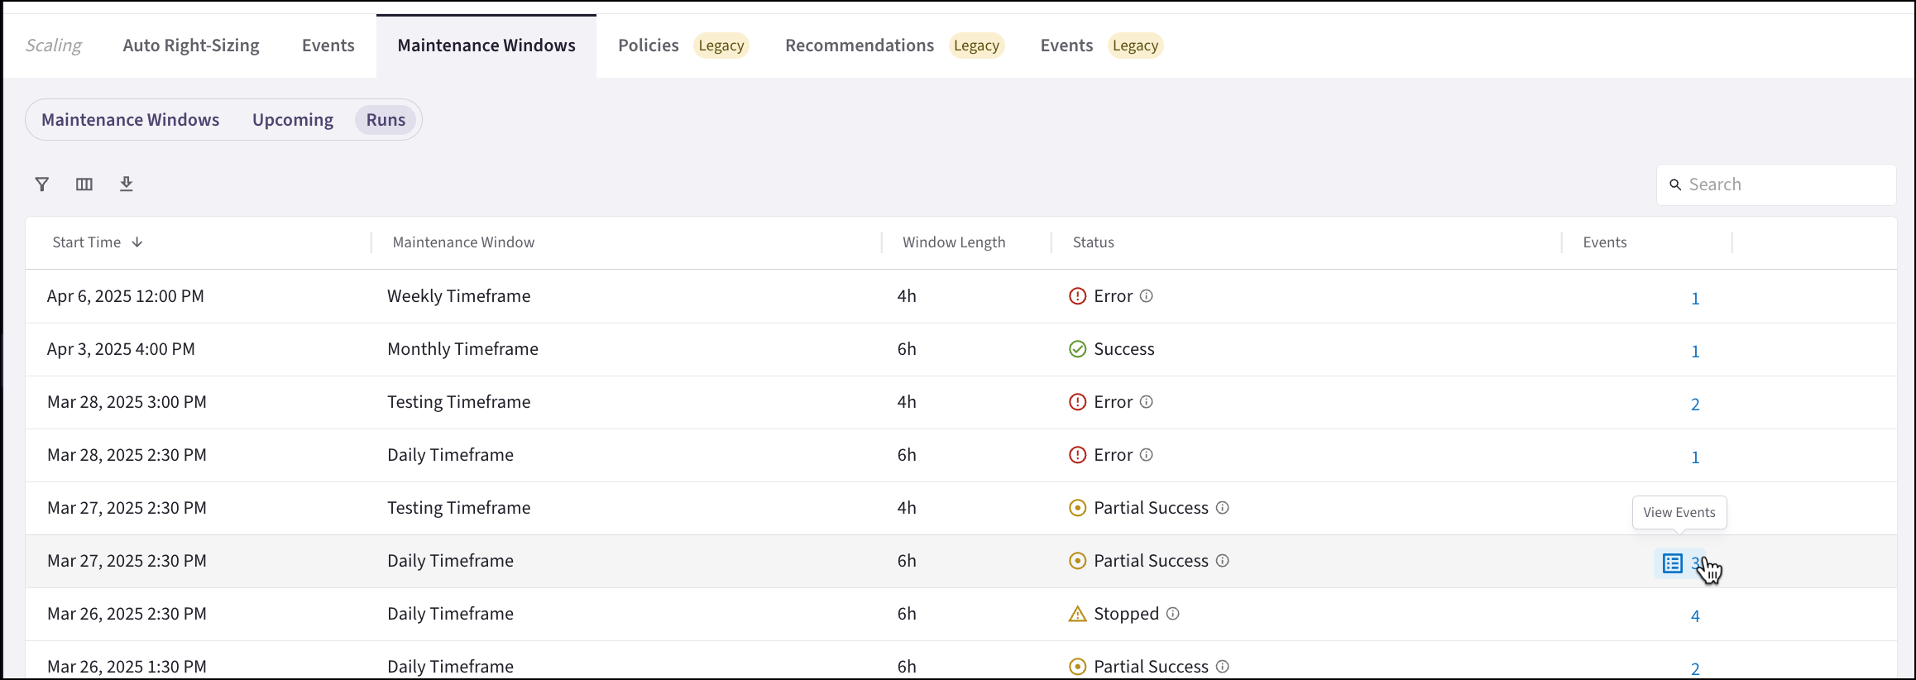1916x680 pixels.
Task: Open events link for Monthly Timeframe run
Action: click(x=1695, y=352)
